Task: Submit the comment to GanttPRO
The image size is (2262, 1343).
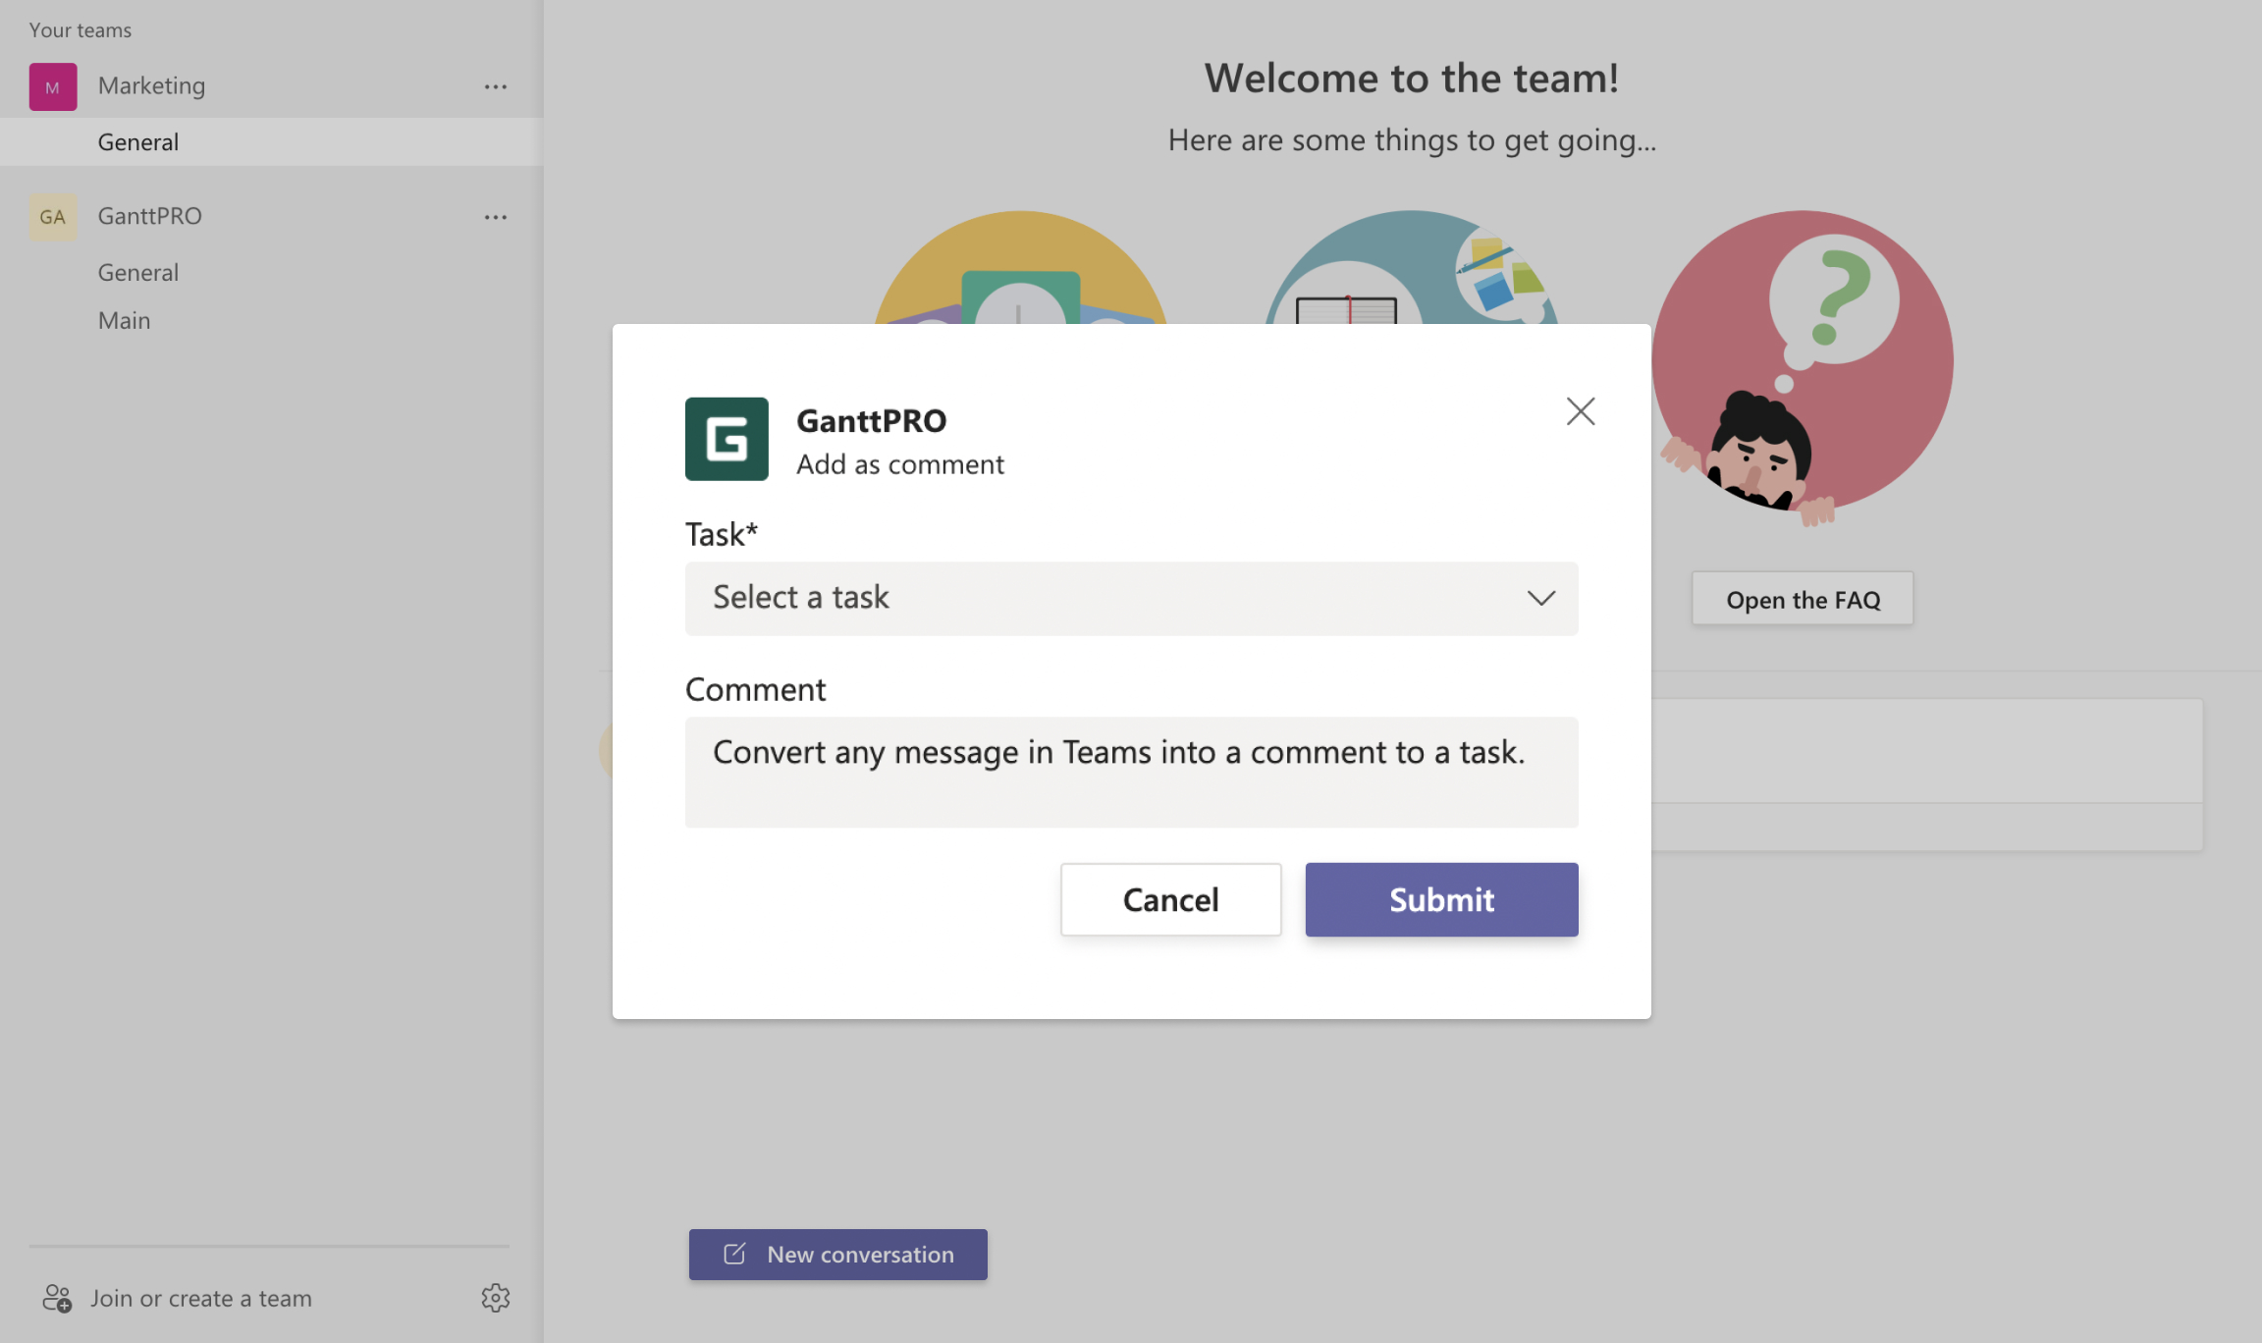Action: pos(1440,898)
